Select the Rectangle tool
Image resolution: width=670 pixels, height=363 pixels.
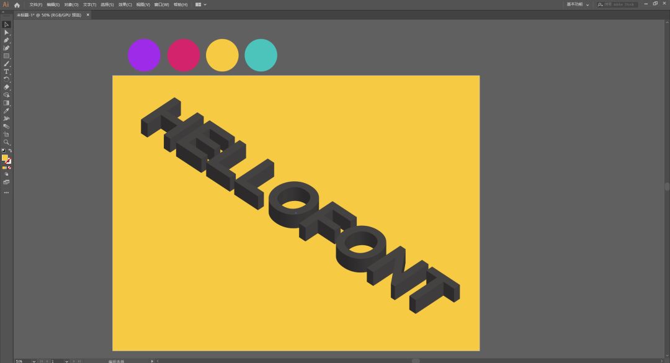[x=6, y=56]
